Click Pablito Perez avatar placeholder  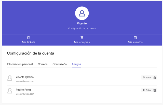tap(10, 91)
